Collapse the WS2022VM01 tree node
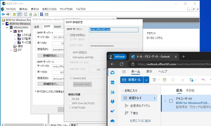 [7, 27]
